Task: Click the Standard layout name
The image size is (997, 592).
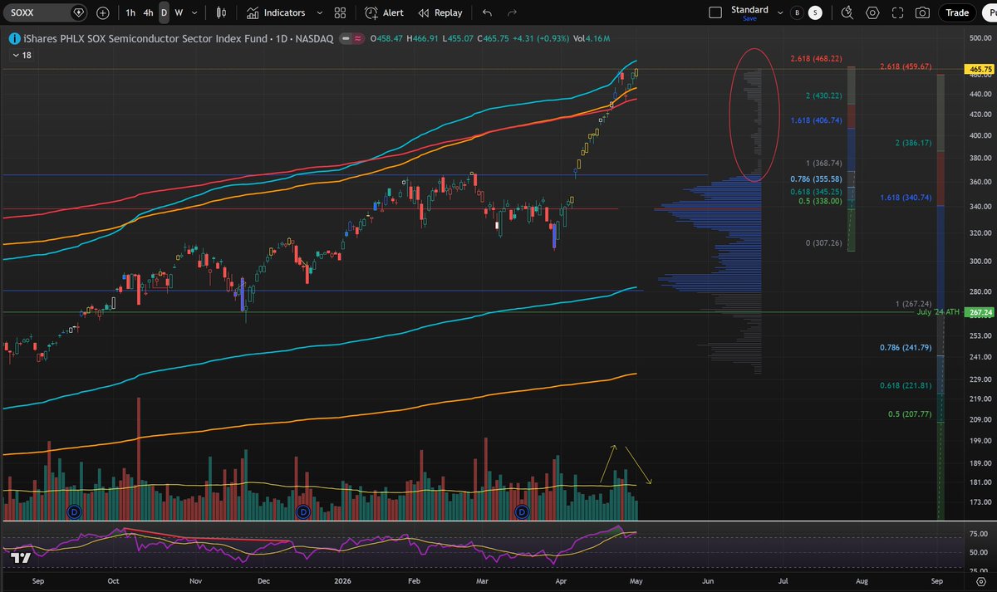Action: pos(749,10)
